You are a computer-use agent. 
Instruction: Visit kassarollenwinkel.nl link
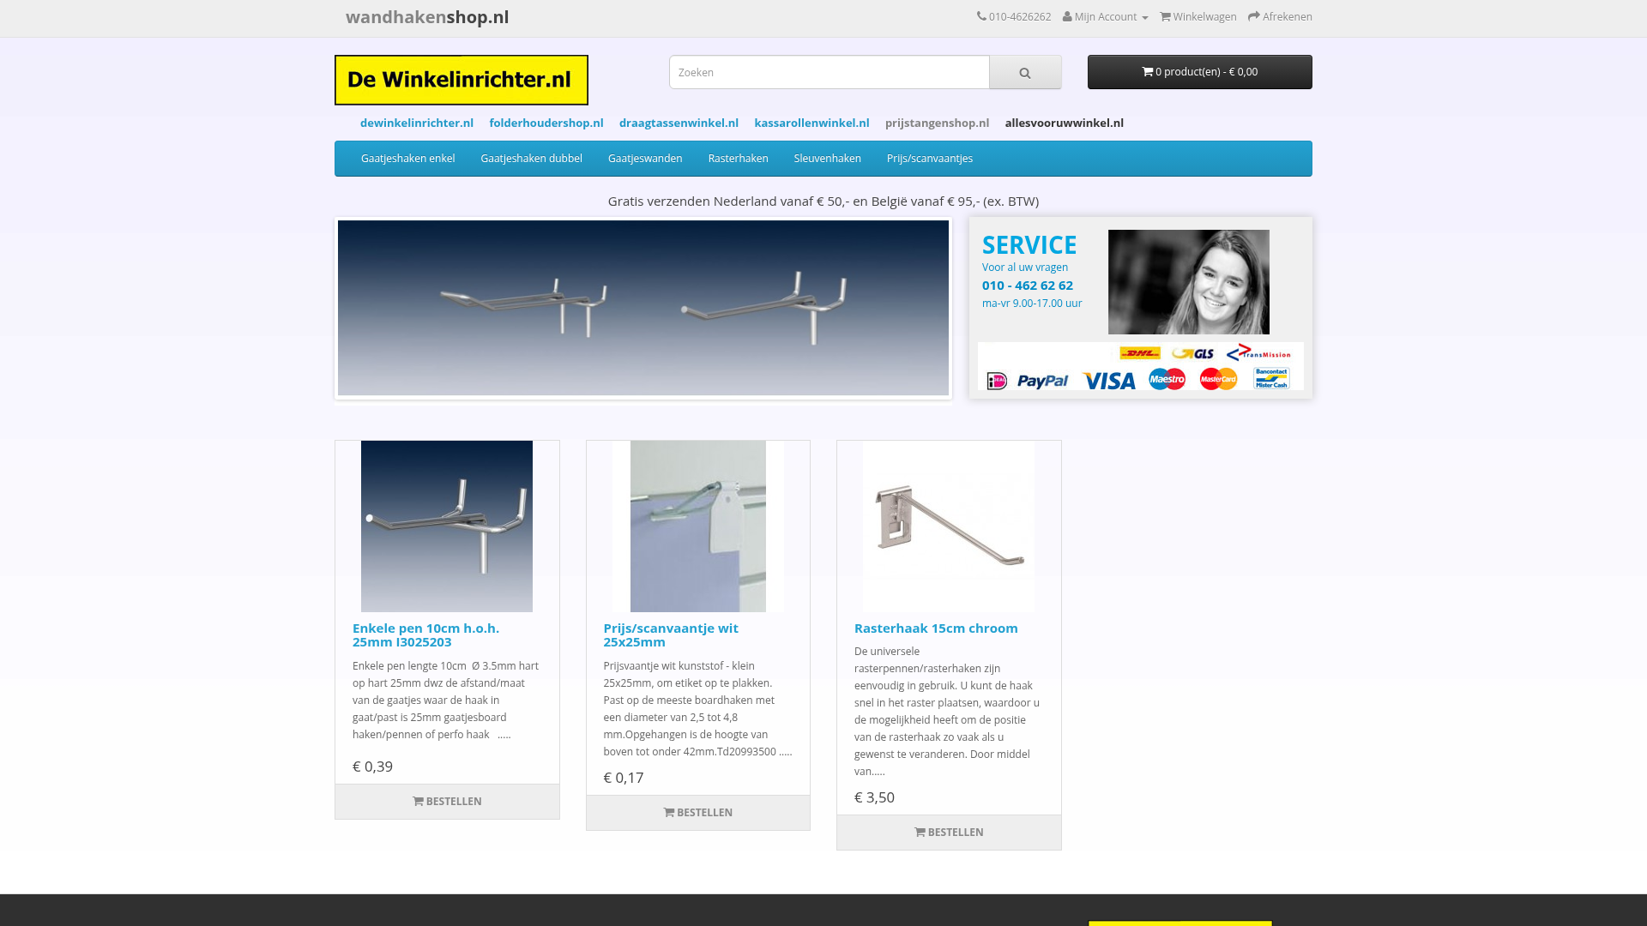[x=811, y=123]
